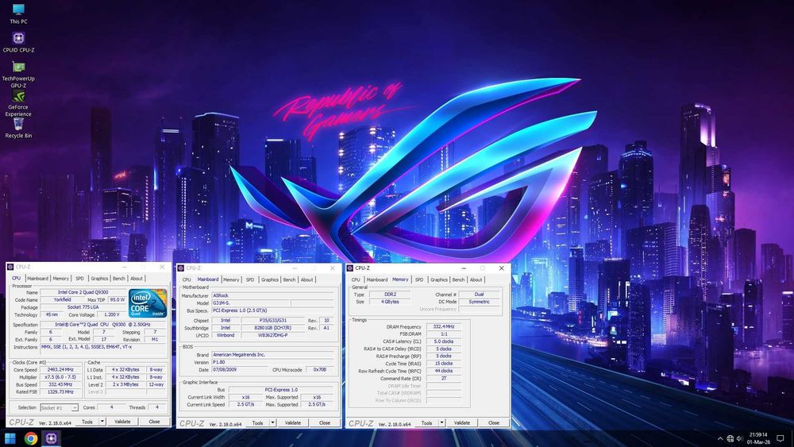The height and width of the screenshot is (447, 794).
Task: Switch to Memory tab in left CPU-Z window
Action: click(x=61, y=279)
